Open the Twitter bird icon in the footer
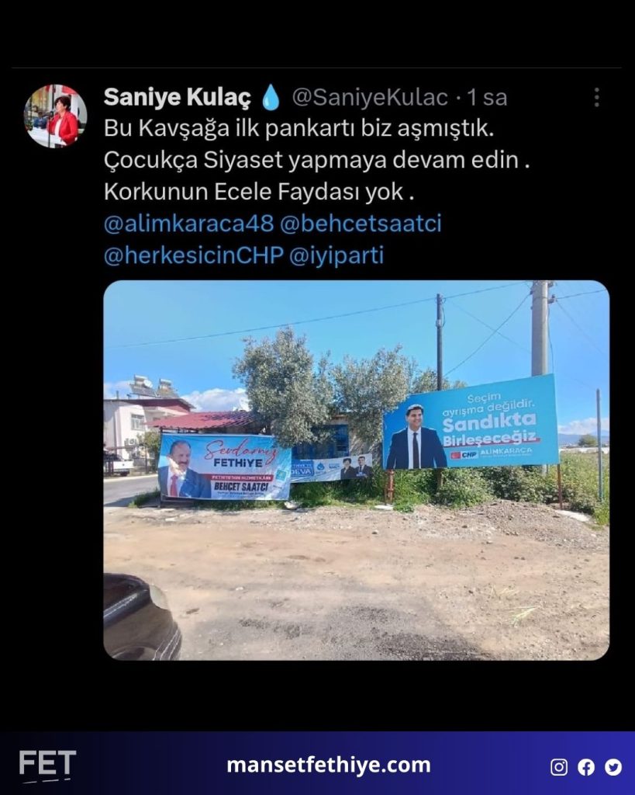This screenshot has width=635, height=795. pyautogui.click(x=613, y=767)
